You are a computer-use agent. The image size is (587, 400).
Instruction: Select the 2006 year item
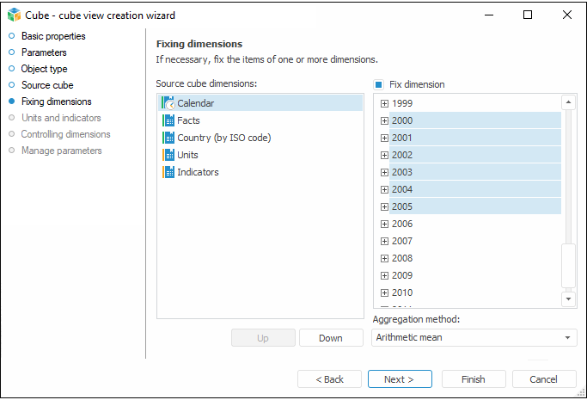click(x=401, y=224)
